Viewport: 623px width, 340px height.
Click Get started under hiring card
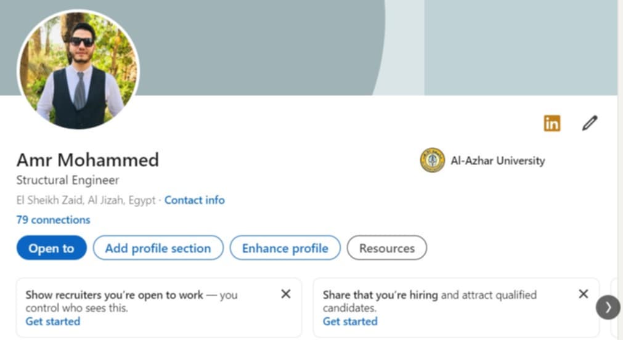point(350,322)
